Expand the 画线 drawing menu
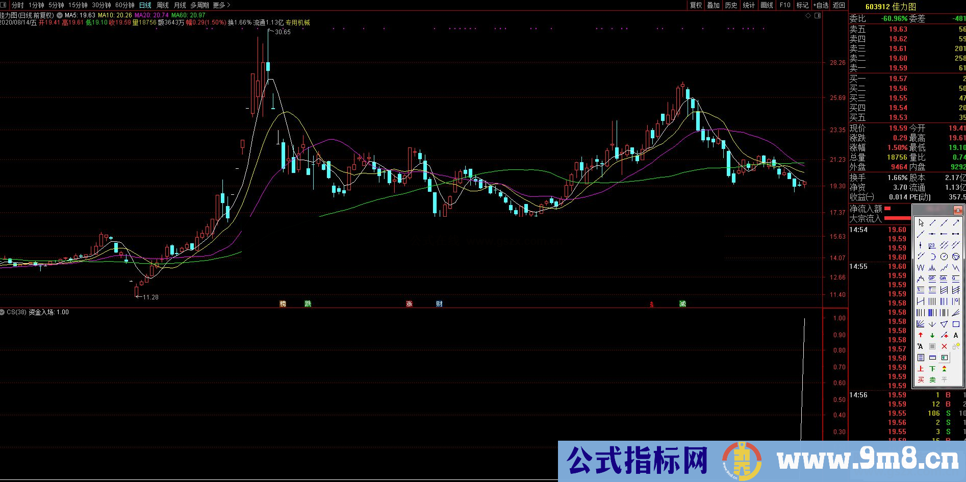 pyautogui.click(x=766, y=5)
